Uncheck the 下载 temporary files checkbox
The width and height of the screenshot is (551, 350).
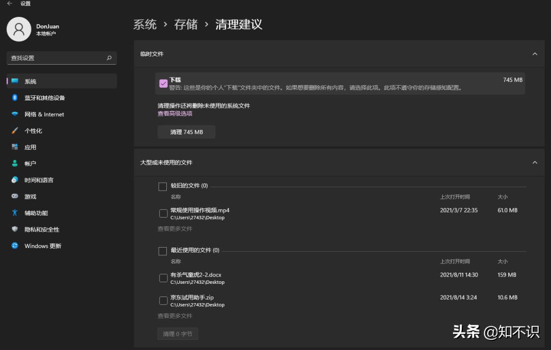coord(163,83)
